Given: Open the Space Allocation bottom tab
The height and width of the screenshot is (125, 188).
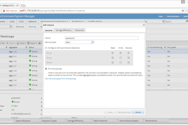Looking at the screenshot, I should coord(23,121).
